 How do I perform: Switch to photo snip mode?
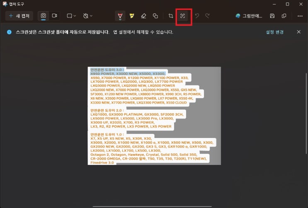click(x=44, y=16)
